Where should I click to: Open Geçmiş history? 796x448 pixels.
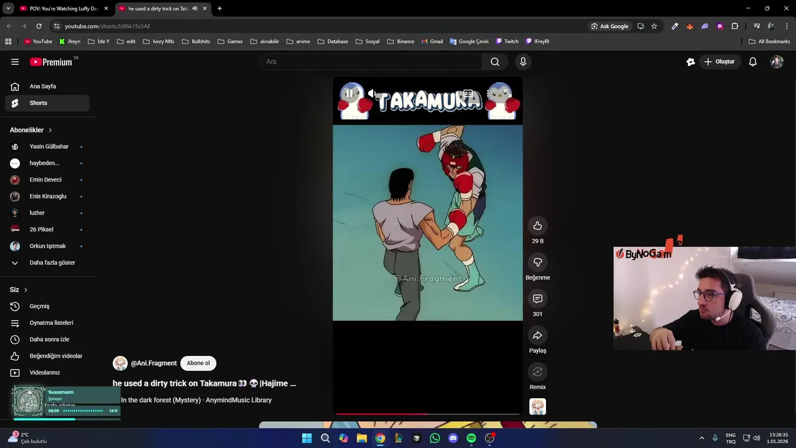pyautogui.click(x=47, y=306)
